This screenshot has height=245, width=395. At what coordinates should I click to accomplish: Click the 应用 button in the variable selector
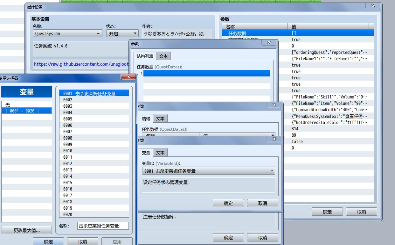[117, 241]
